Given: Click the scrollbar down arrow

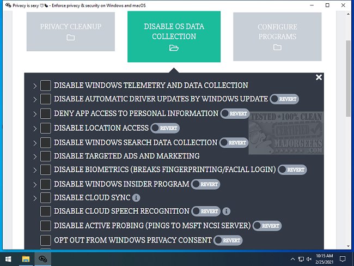Looking at the screenshot, I should [x=349, y=246].
